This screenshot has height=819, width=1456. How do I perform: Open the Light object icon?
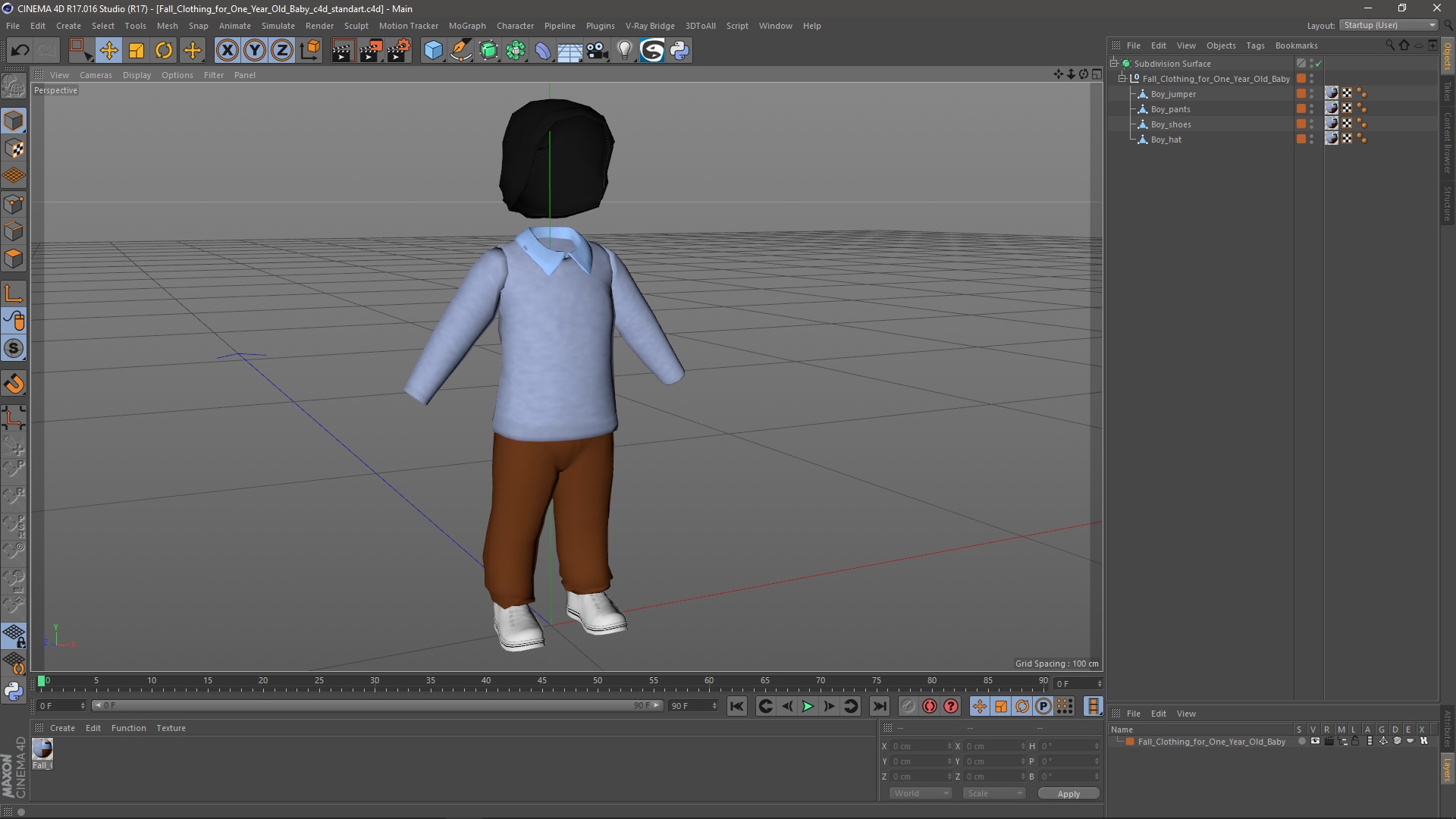tap(624, 51)
